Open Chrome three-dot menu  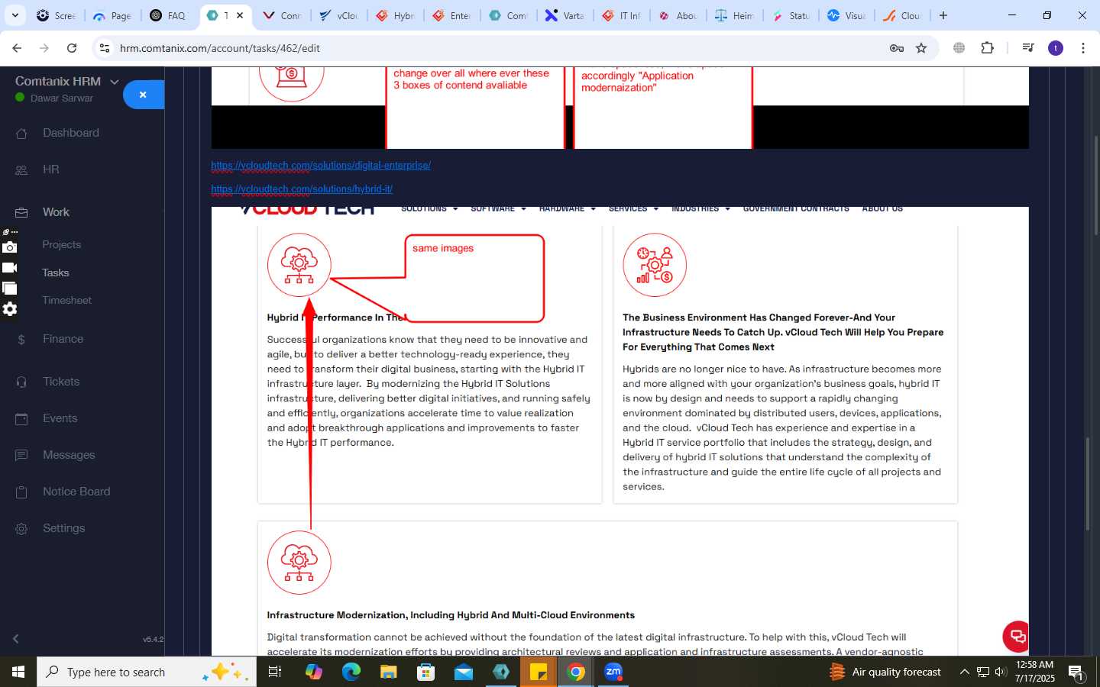pyautogui.click(x=1083, y=48)
